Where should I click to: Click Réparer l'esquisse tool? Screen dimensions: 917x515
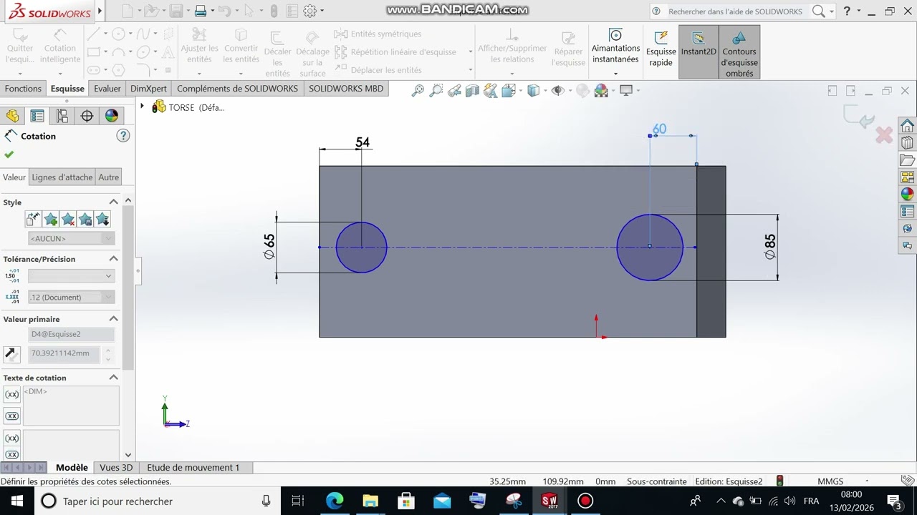tap(568, 49)
